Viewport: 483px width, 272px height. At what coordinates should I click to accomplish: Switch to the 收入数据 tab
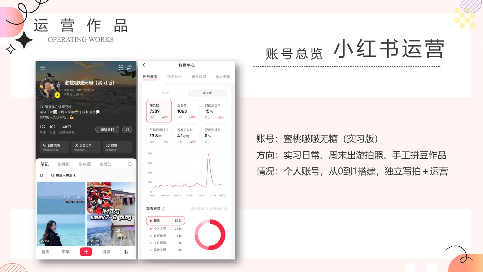click(x=223, y=77)
